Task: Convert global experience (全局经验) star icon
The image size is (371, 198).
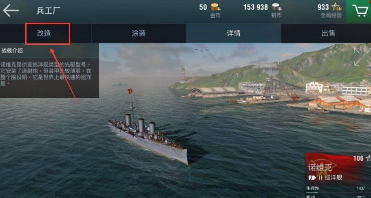Action: pyautogui.click(x=336, y=7)
